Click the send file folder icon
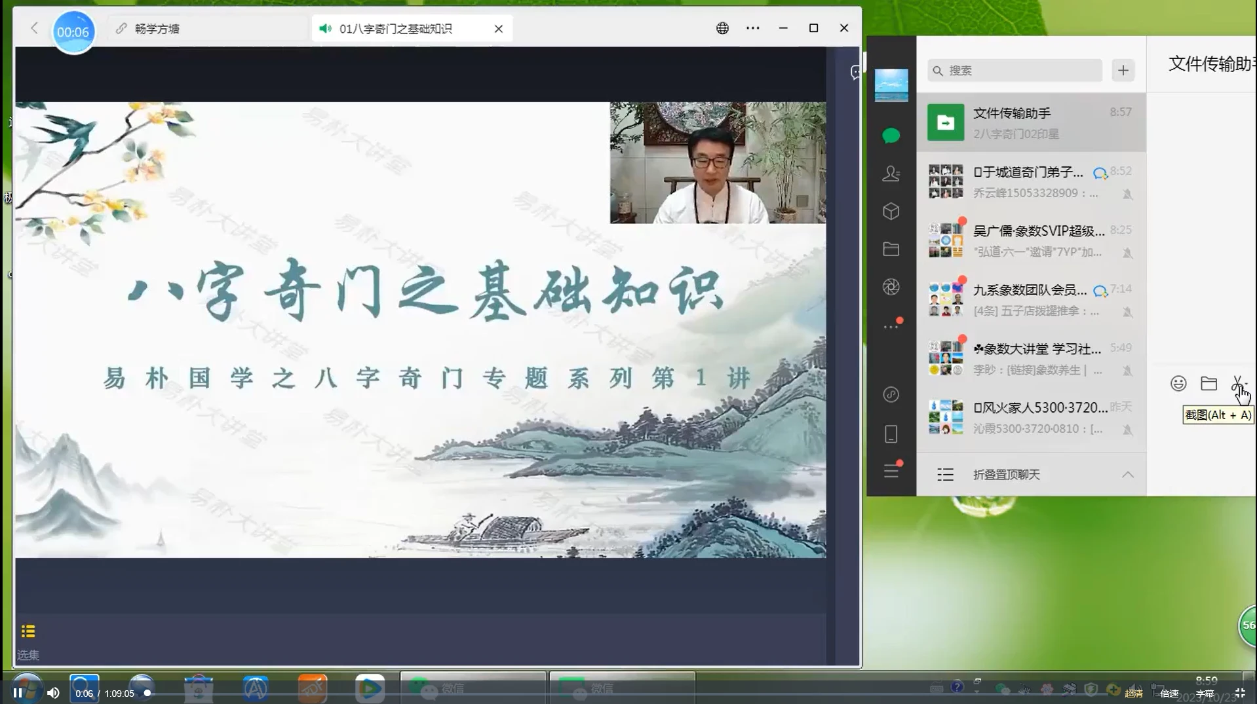Viewport: 1257px width, 704px height. [x=1209, y=384]
